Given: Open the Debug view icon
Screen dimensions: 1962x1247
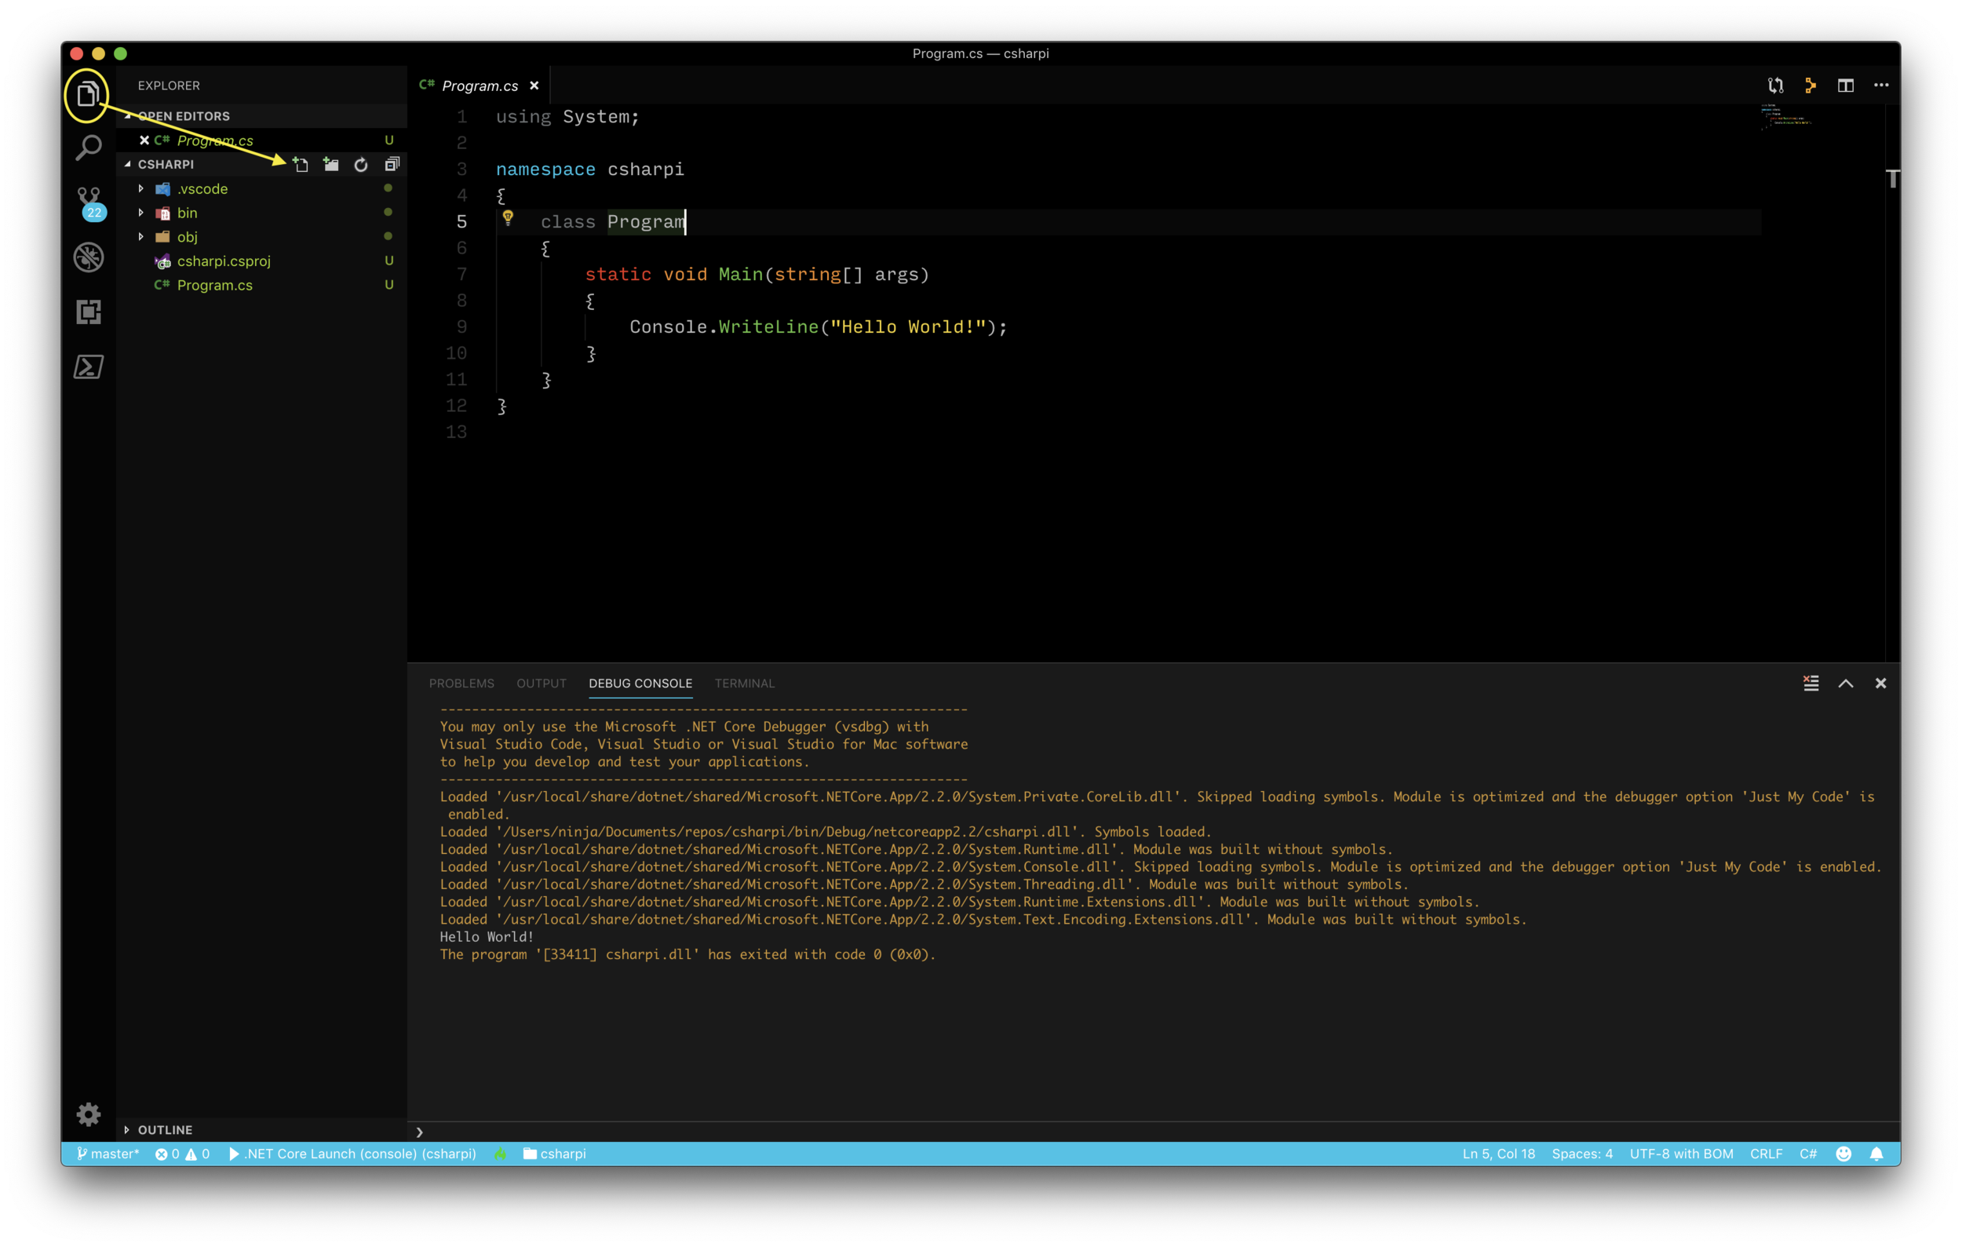Looking at the screenshot, I should (88, 257).
